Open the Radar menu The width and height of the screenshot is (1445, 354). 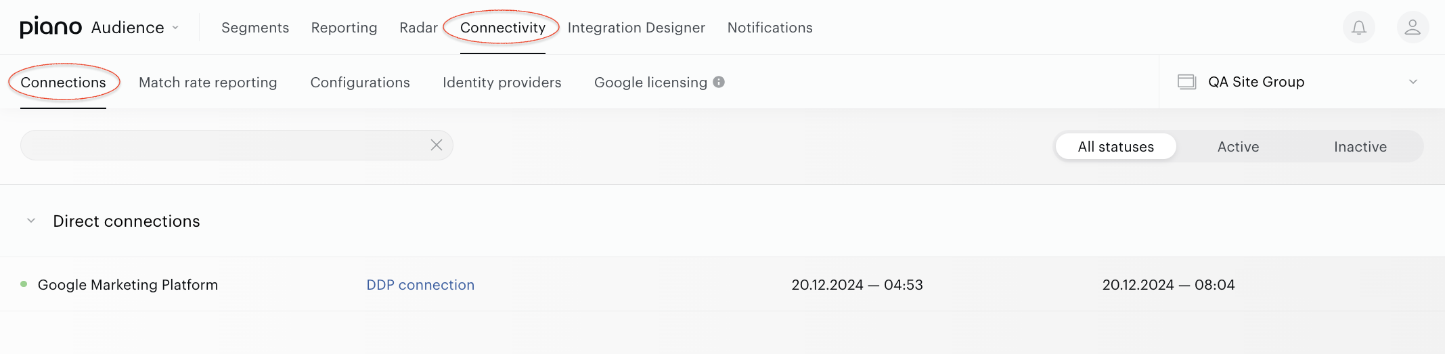418,28
